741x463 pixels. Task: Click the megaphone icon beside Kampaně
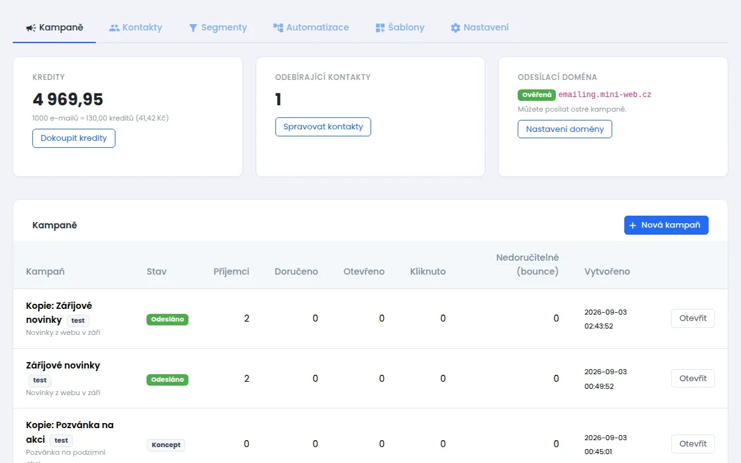click(30, 28)
